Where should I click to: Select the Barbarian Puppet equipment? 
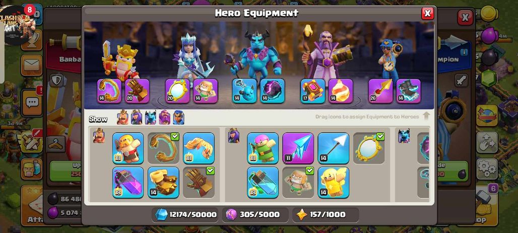tap(128, 148)
